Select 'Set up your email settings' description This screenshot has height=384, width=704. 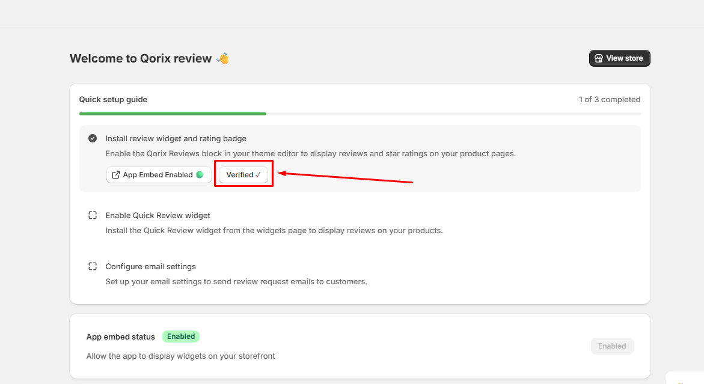[236, 282]
